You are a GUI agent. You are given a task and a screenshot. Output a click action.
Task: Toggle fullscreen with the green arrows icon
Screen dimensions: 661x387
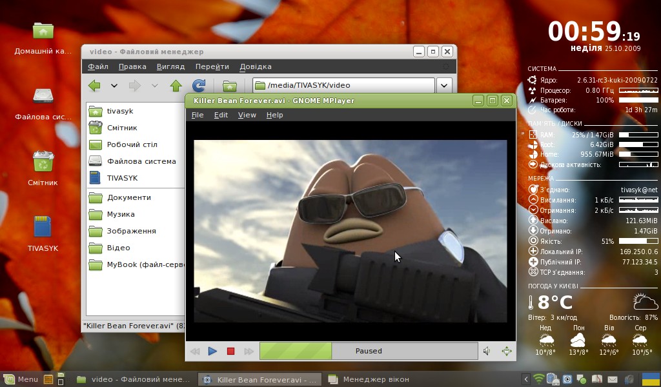[506, 352]
